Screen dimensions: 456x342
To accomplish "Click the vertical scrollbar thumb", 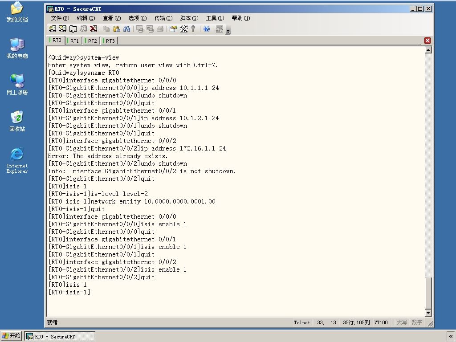I will [428, 293].
